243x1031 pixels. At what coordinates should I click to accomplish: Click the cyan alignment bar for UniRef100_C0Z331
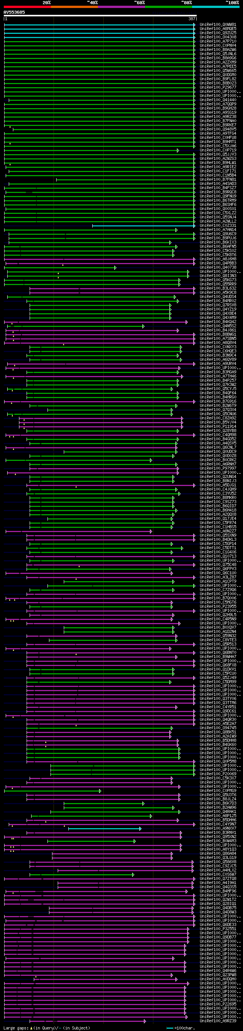point(144,226)
